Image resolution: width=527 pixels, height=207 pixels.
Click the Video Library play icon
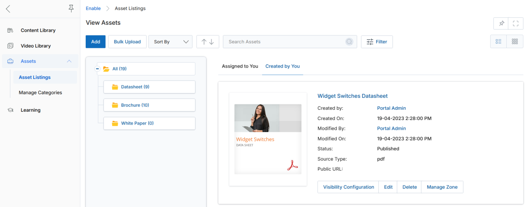10,46
